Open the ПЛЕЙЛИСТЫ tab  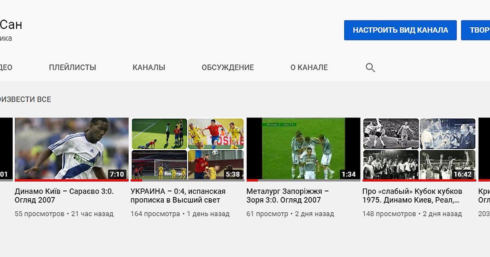[73, 68]
